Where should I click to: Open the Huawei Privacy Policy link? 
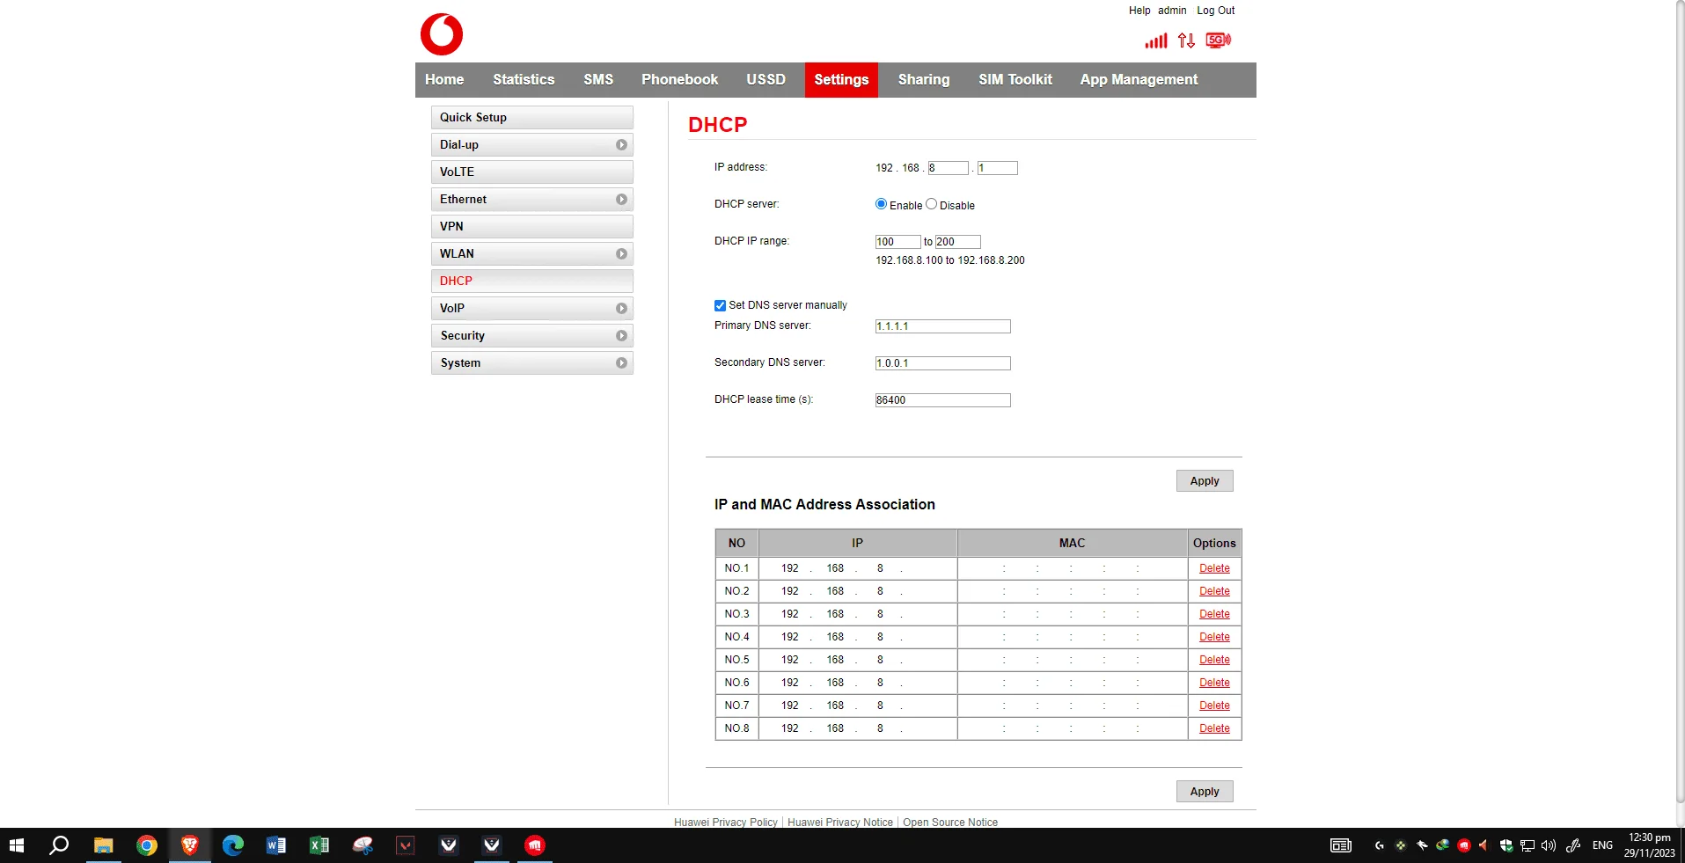pos(726,823)
